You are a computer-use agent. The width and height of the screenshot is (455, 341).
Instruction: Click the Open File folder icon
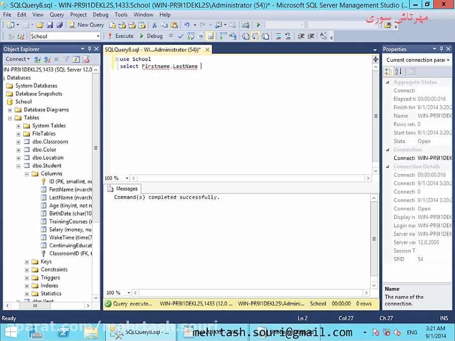tap(40, 25)
